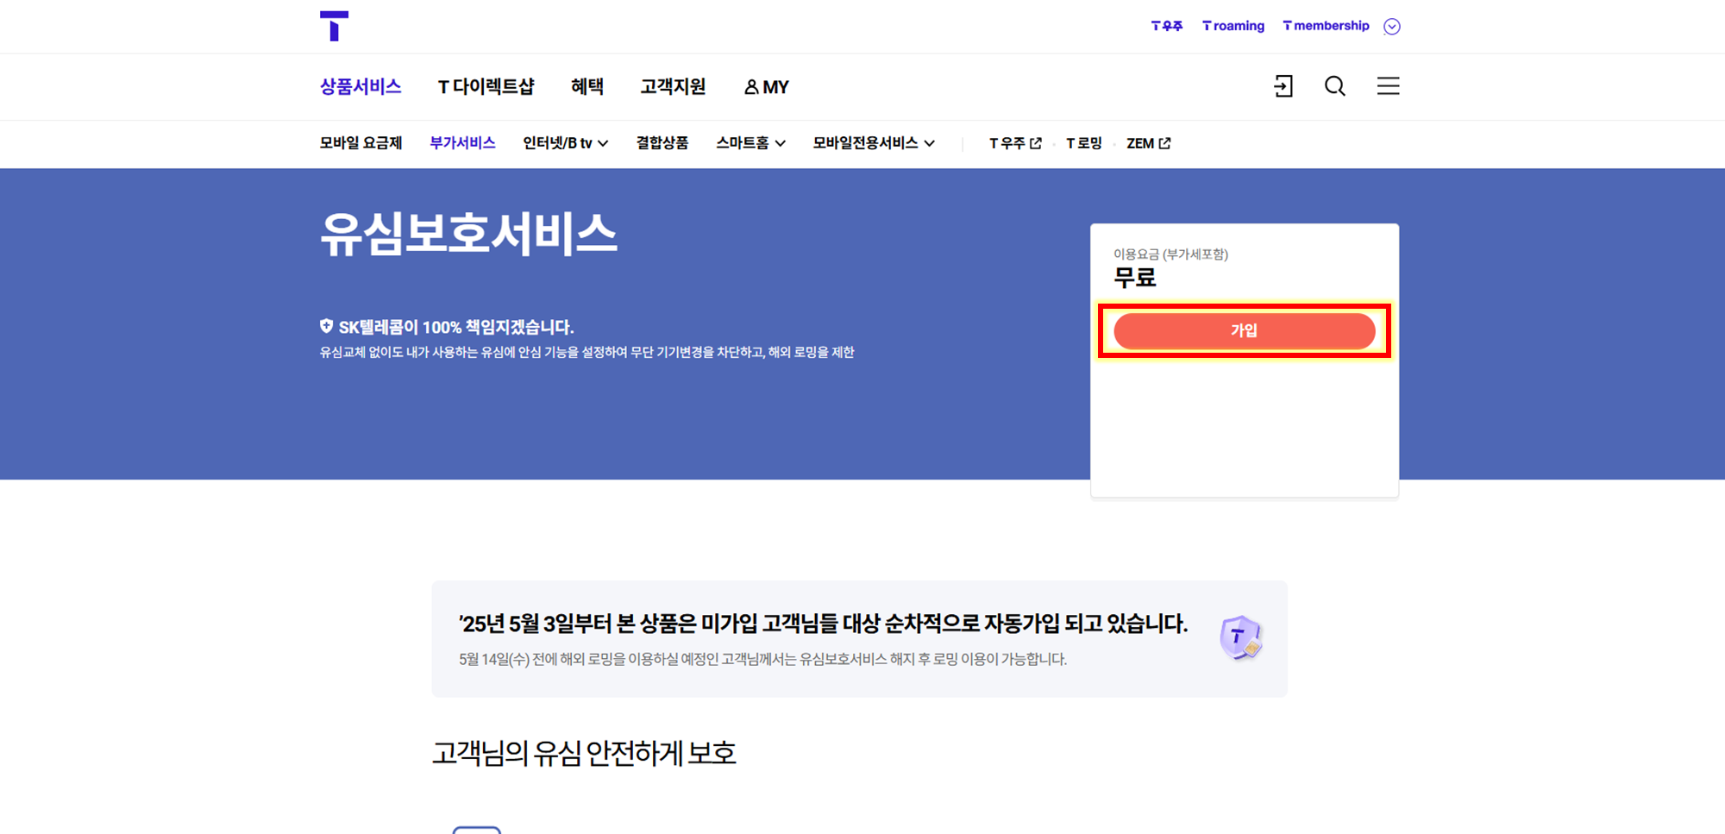Open the hamburger full menu icon
Screen dimensions: 1725x834
point(1388,86)
